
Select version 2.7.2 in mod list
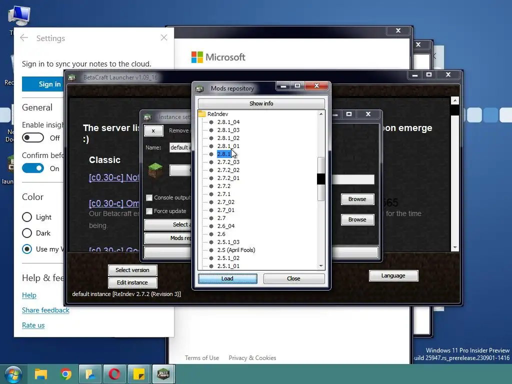point(224,186)
